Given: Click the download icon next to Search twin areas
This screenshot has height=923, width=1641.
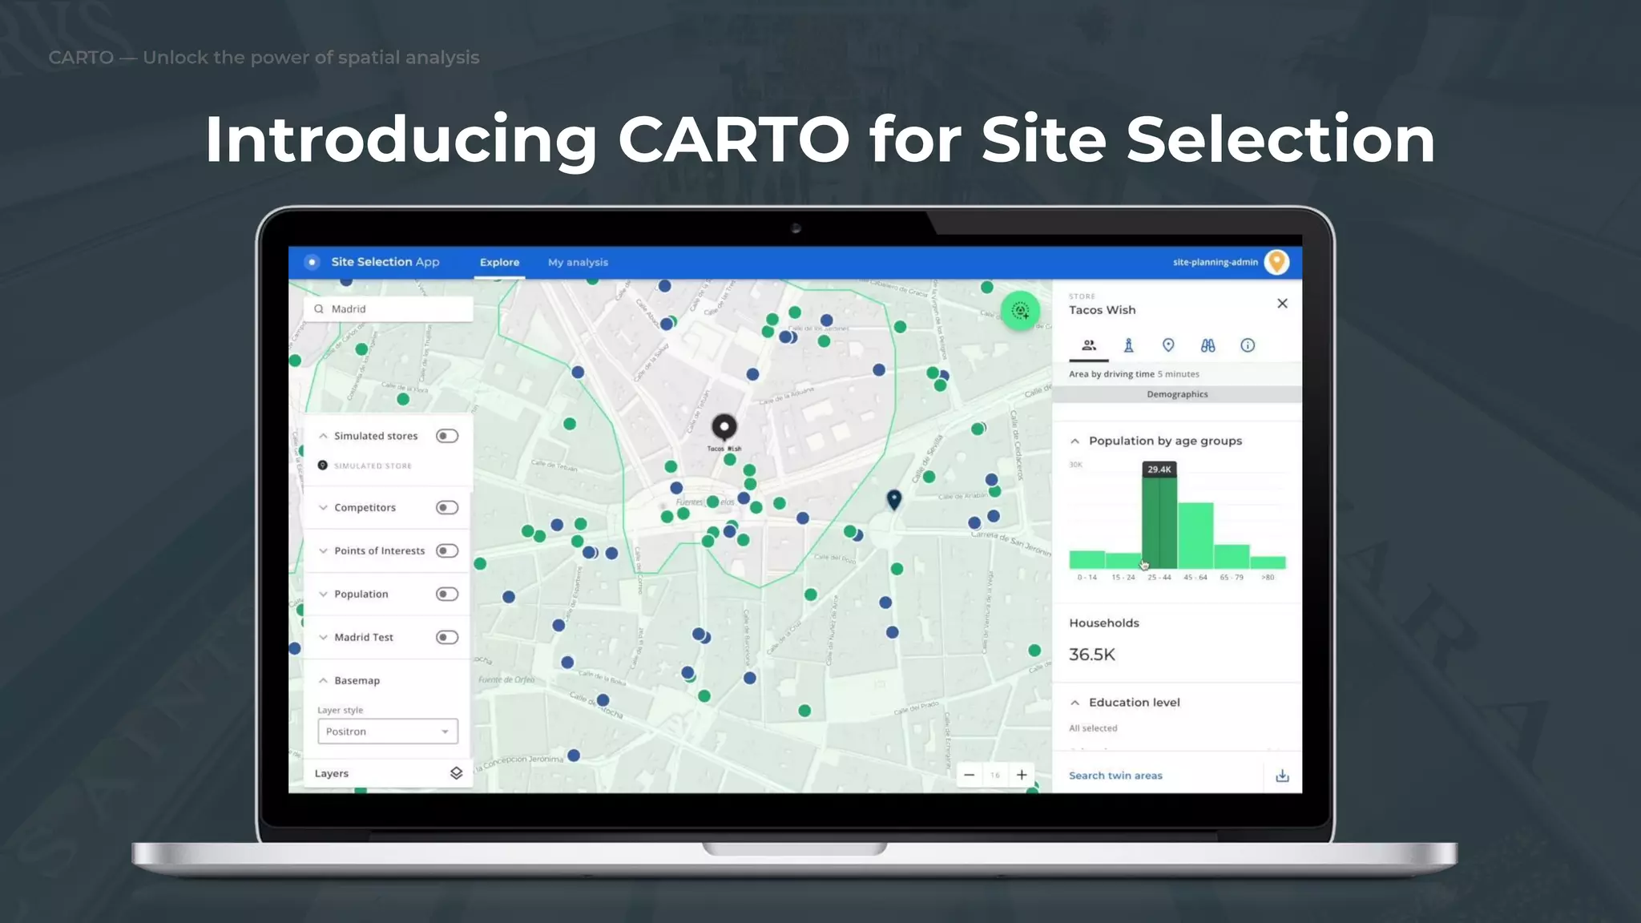Looking at the screenshot, I should click(1282, 776).
